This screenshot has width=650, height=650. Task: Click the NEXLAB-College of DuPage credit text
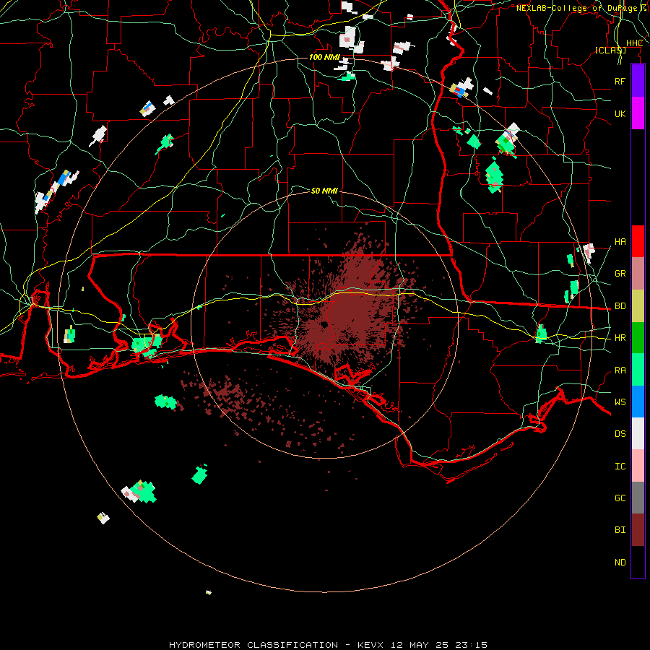[582, 8]
